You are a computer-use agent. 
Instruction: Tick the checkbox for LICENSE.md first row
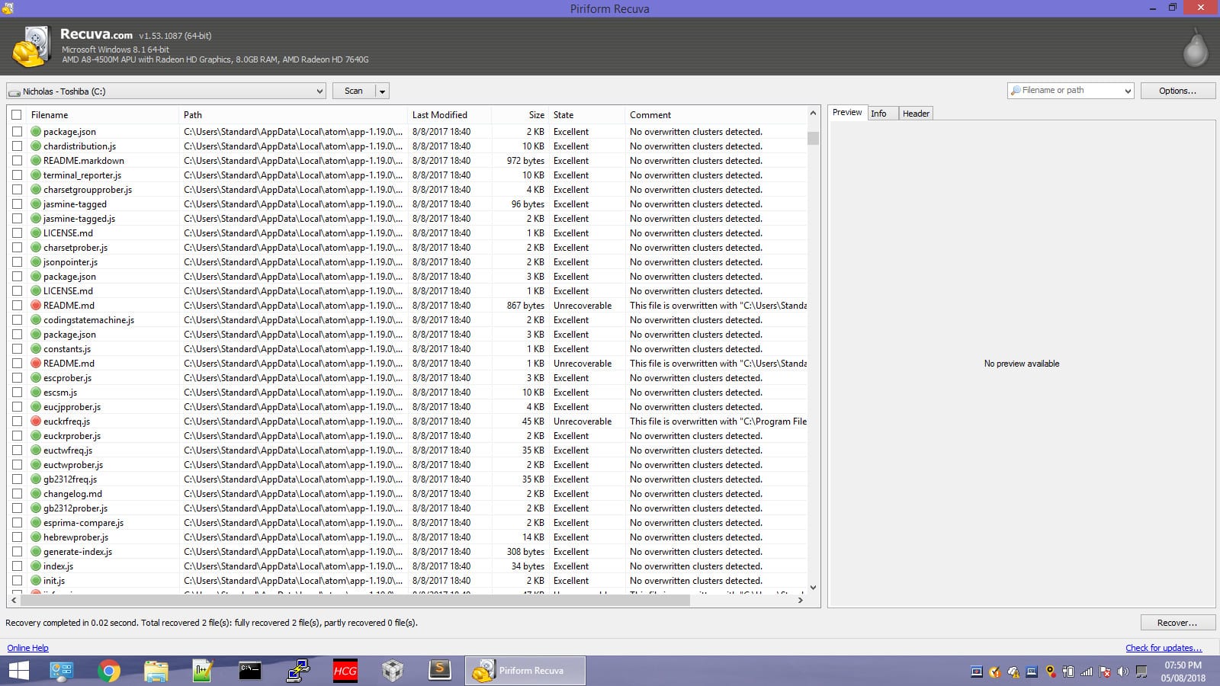pyautogui.click(x=17, y=233)
